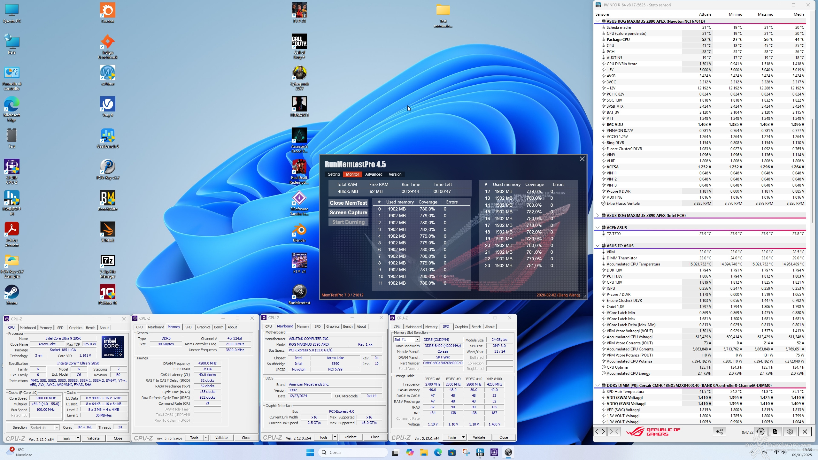Open Copilot from the taskbar
The height and width of the screenshot is (460, 818).
pos(410,452)
